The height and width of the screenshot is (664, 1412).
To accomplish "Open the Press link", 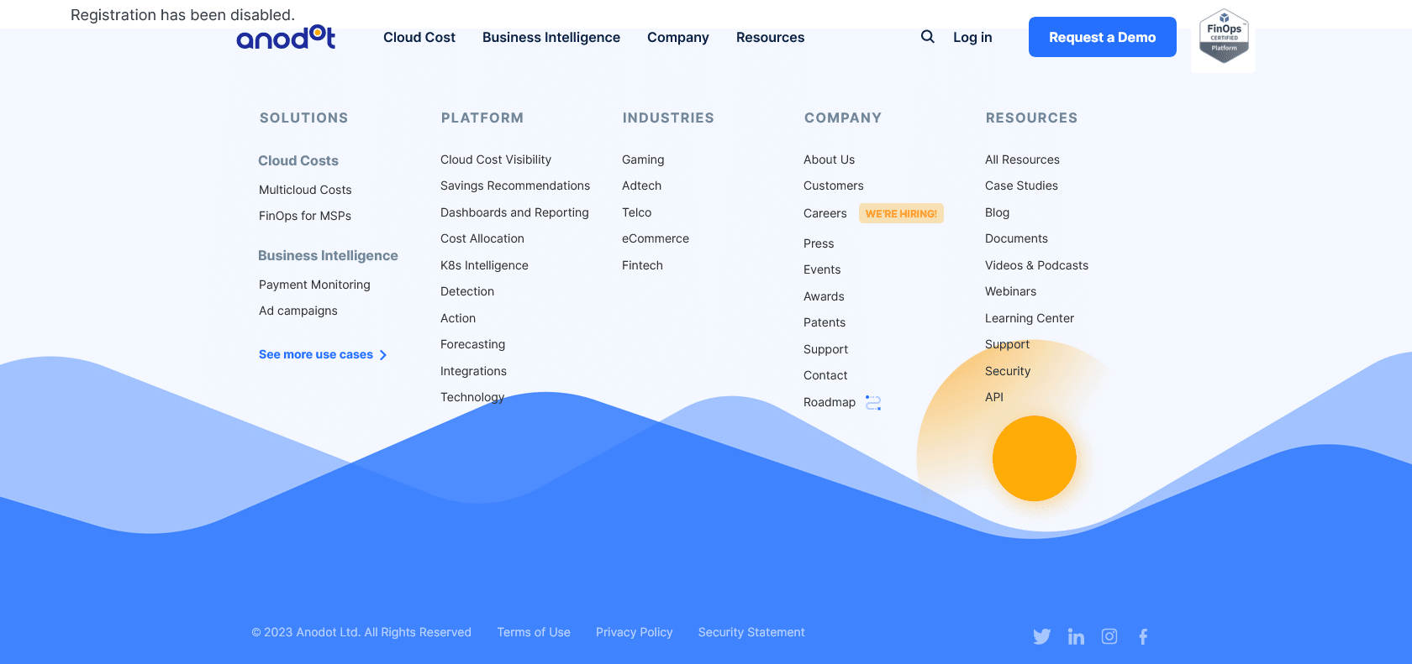I will [x=819, y=243].
